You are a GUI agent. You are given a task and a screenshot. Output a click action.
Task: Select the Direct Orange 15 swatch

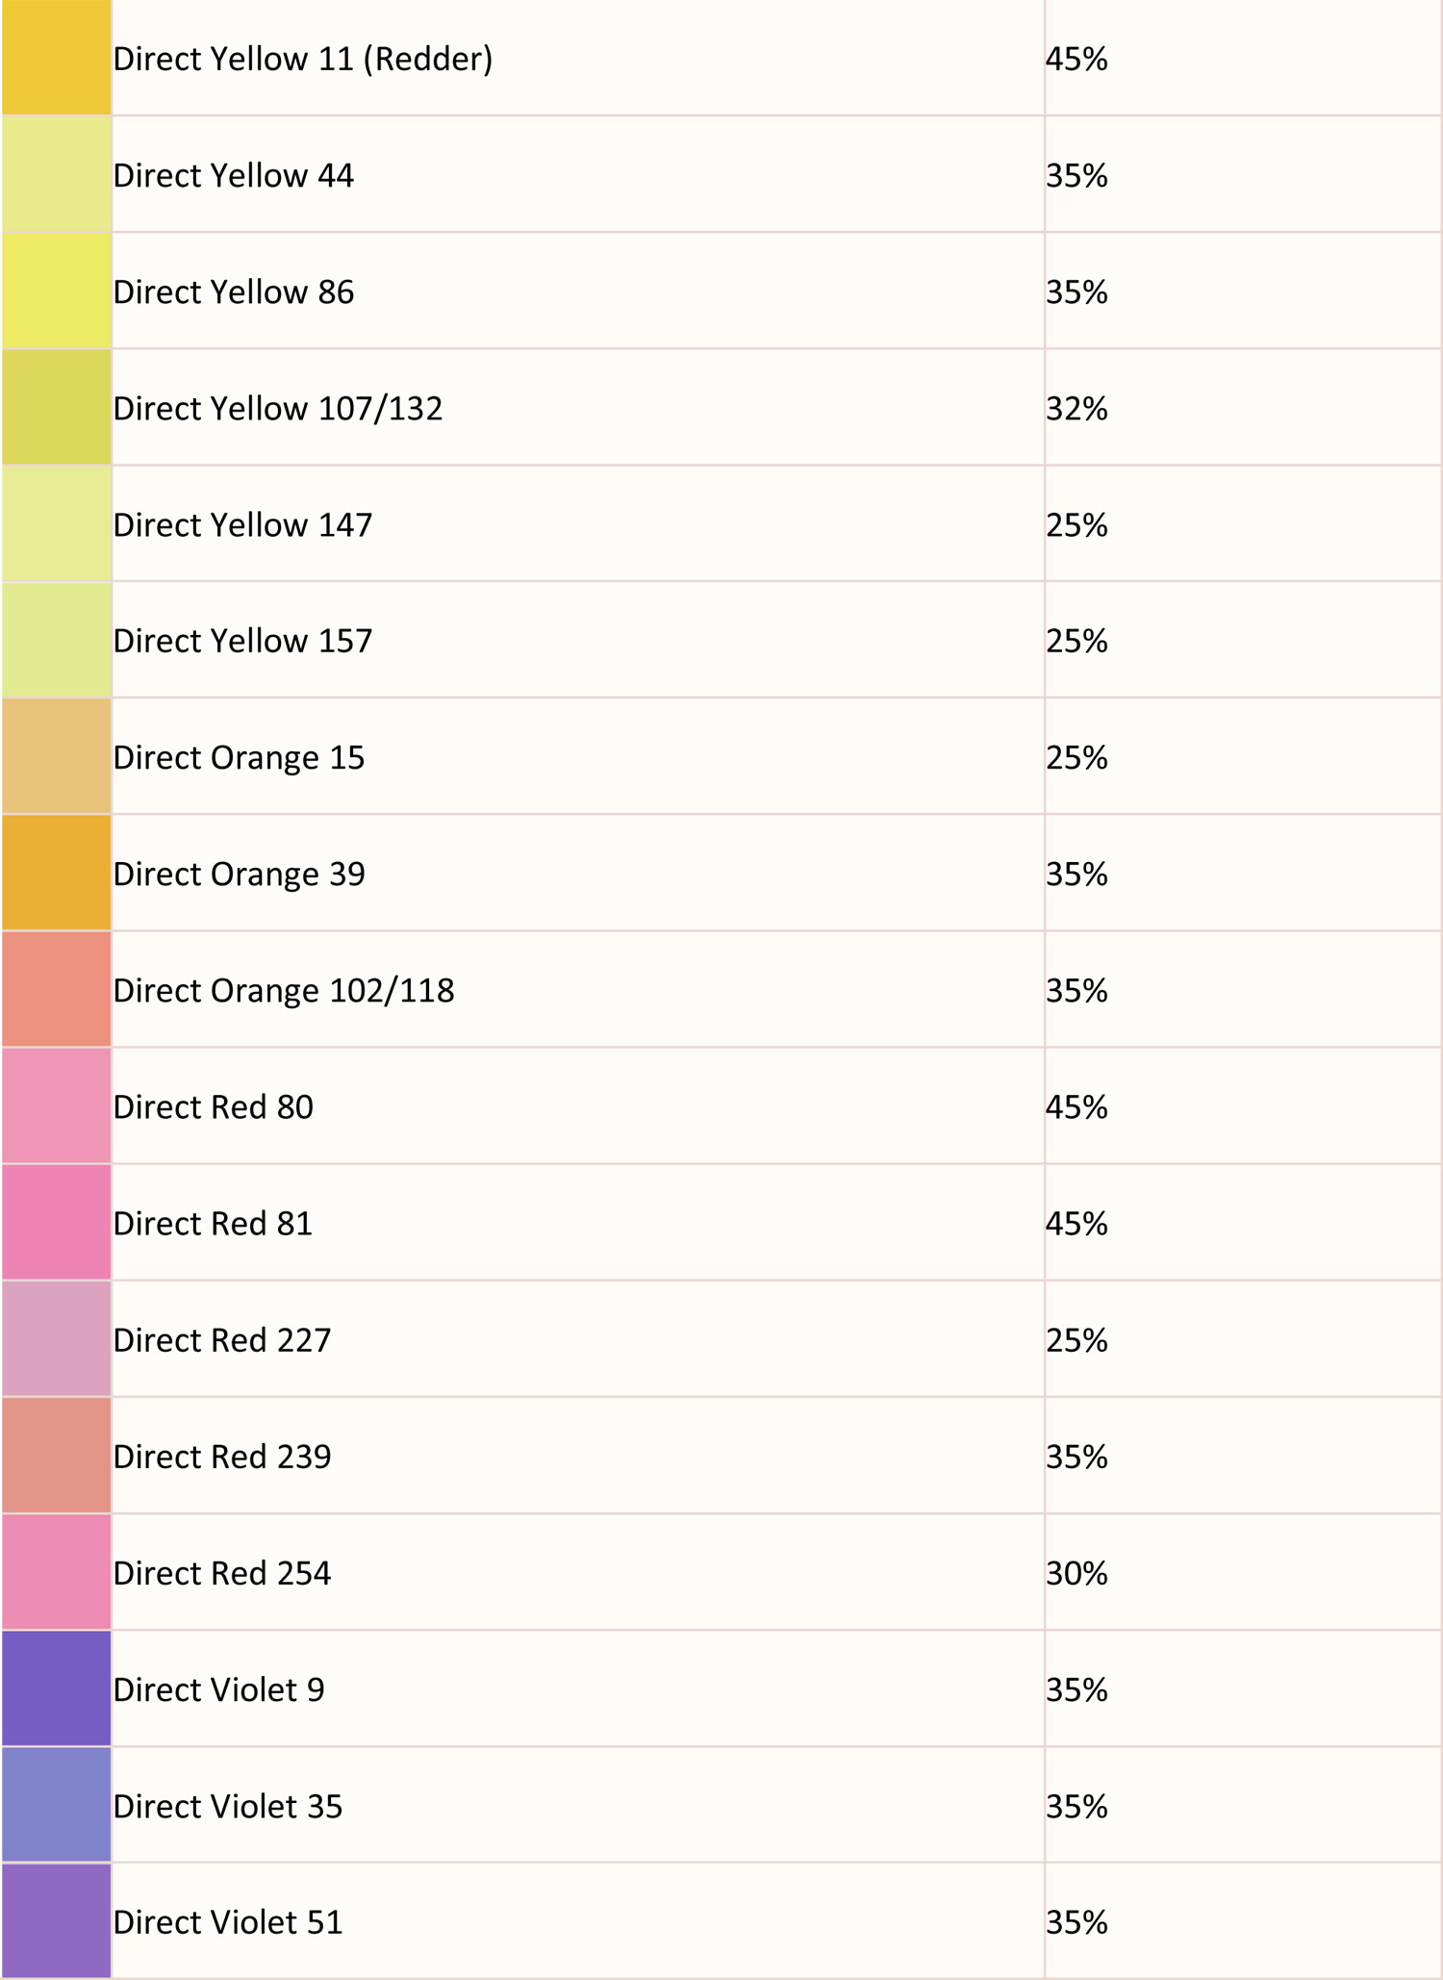coord(57,756)
